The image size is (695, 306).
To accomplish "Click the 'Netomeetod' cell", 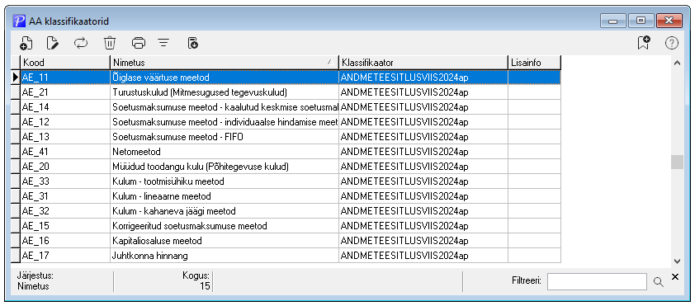I will 225,152.
